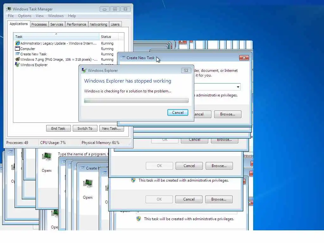This screenshot has width=324, height=243.
Task: Switch to the Applications tab
Action: pos(19,24)
